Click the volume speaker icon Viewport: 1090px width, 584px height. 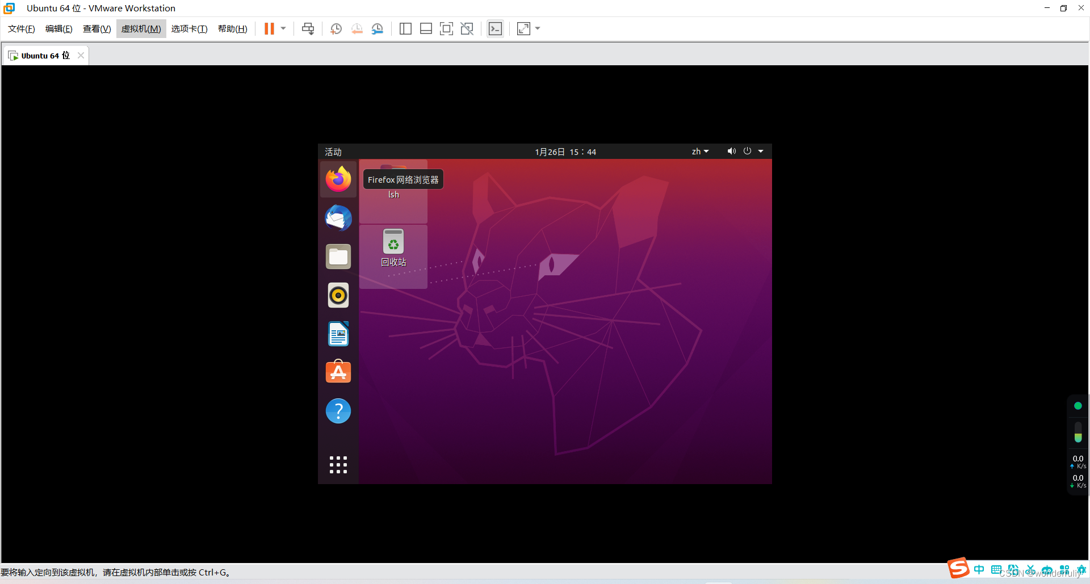pyautogui.click(x=731, y=151)
